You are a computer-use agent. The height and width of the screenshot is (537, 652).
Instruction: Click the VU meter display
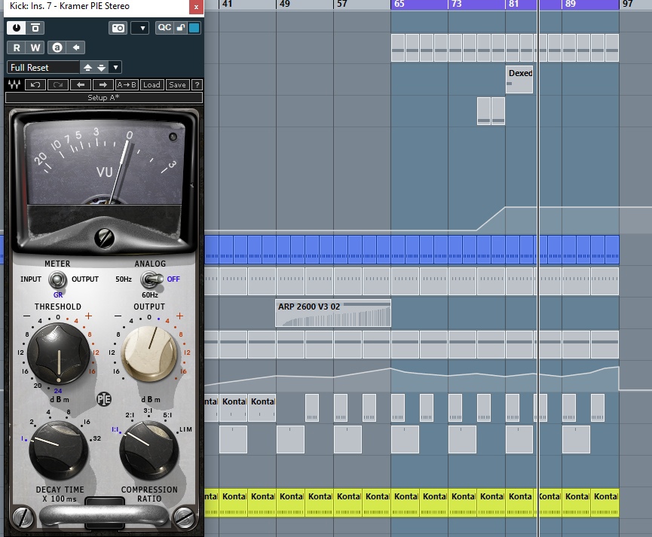click(x=104, y=163)
